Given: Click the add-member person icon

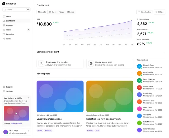Looking at the screenshot, I should pyautogui.click(x=41, y=63).
